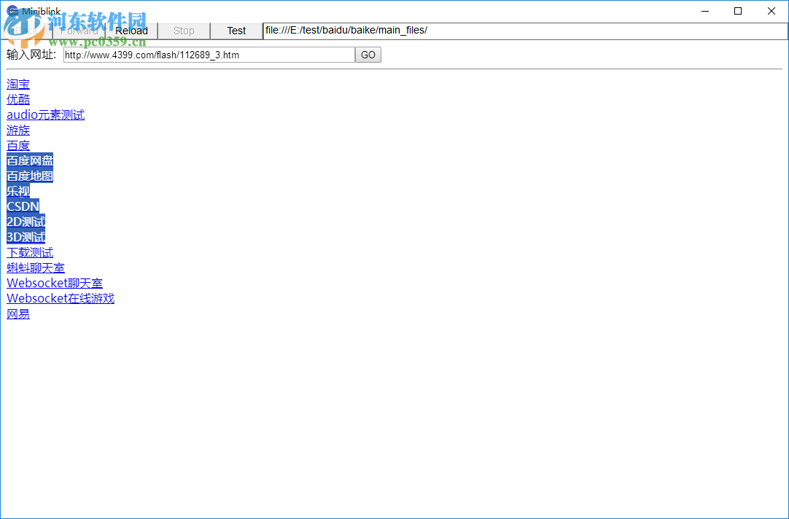Open the 优酷 link
This screenshot has height=519, width=789.
[18, 100]
